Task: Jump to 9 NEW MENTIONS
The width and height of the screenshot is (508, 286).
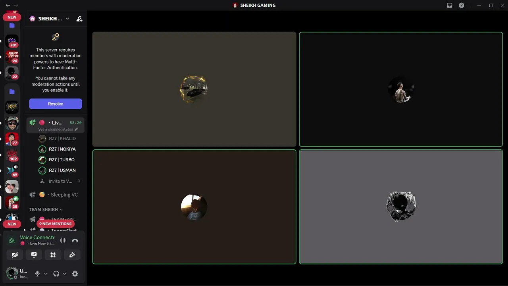Action: coord(56,224)
